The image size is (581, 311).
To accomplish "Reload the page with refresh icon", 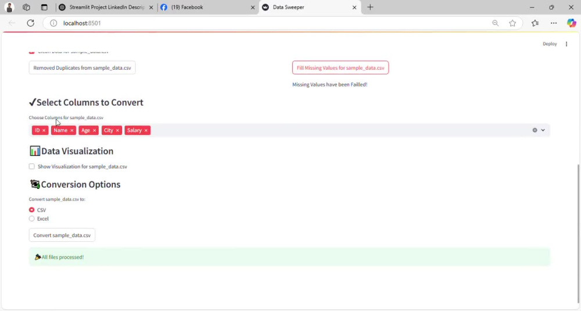I will point(31,23).
